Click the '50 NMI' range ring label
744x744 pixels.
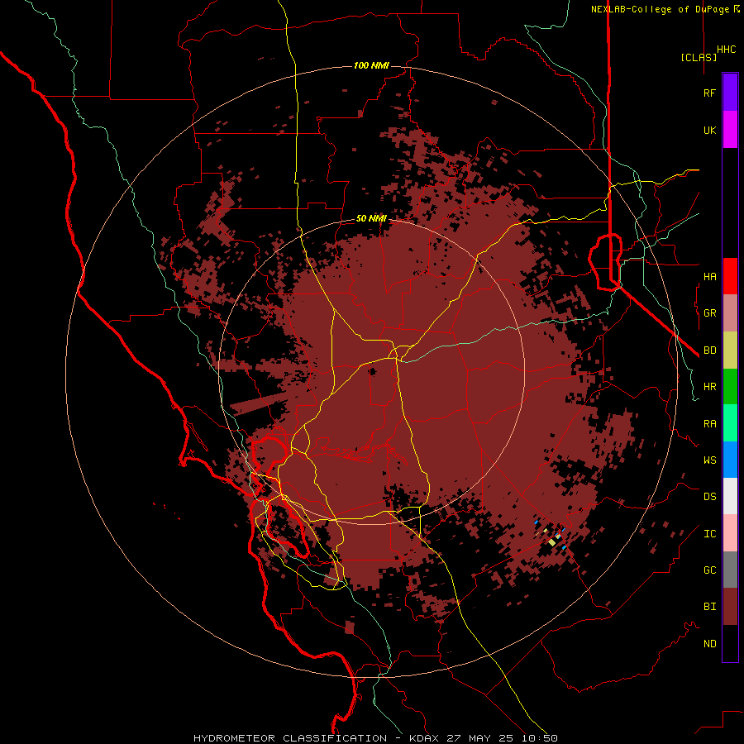click(x=371, y=218)
